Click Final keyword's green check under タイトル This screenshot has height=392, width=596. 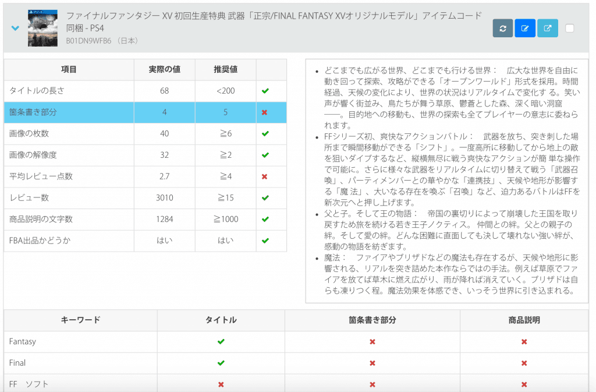221,363
